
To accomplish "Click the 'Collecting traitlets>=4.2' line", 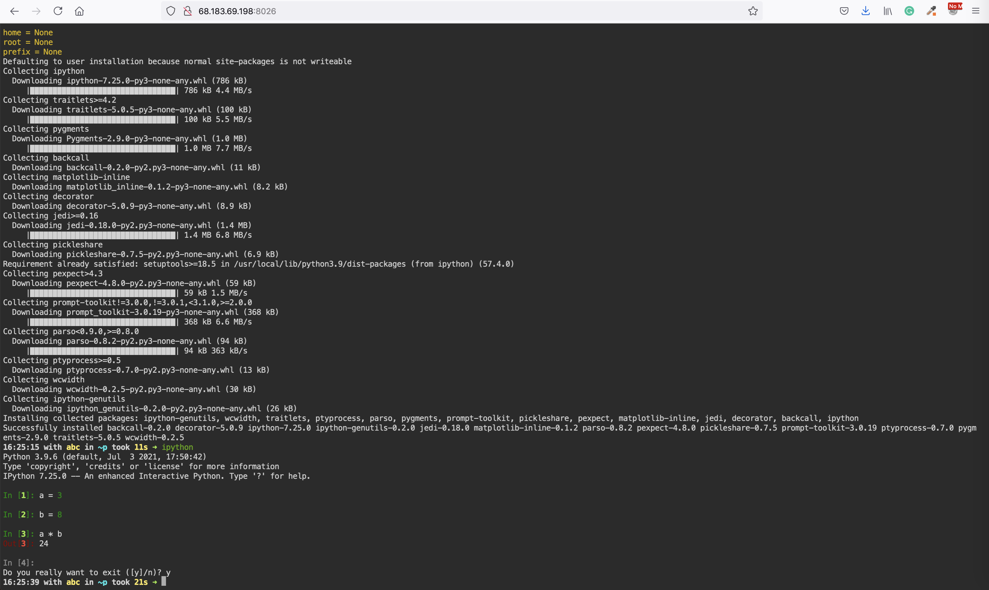I will (60, 100).
